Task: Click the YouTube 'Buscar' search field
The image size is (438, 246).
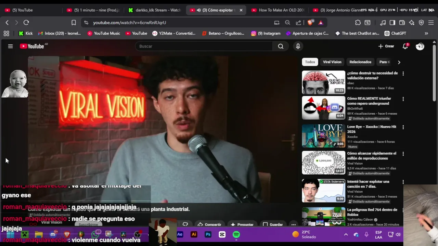Action: coord(204,46)
